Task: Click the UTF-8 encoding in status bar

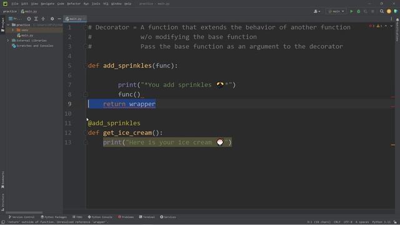Action: point(347,222)
